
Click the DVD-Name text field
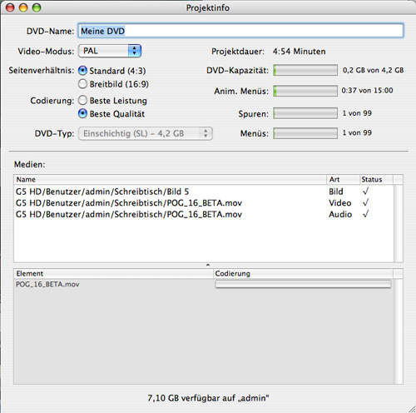pyautogui.click(x=240, y=31)
